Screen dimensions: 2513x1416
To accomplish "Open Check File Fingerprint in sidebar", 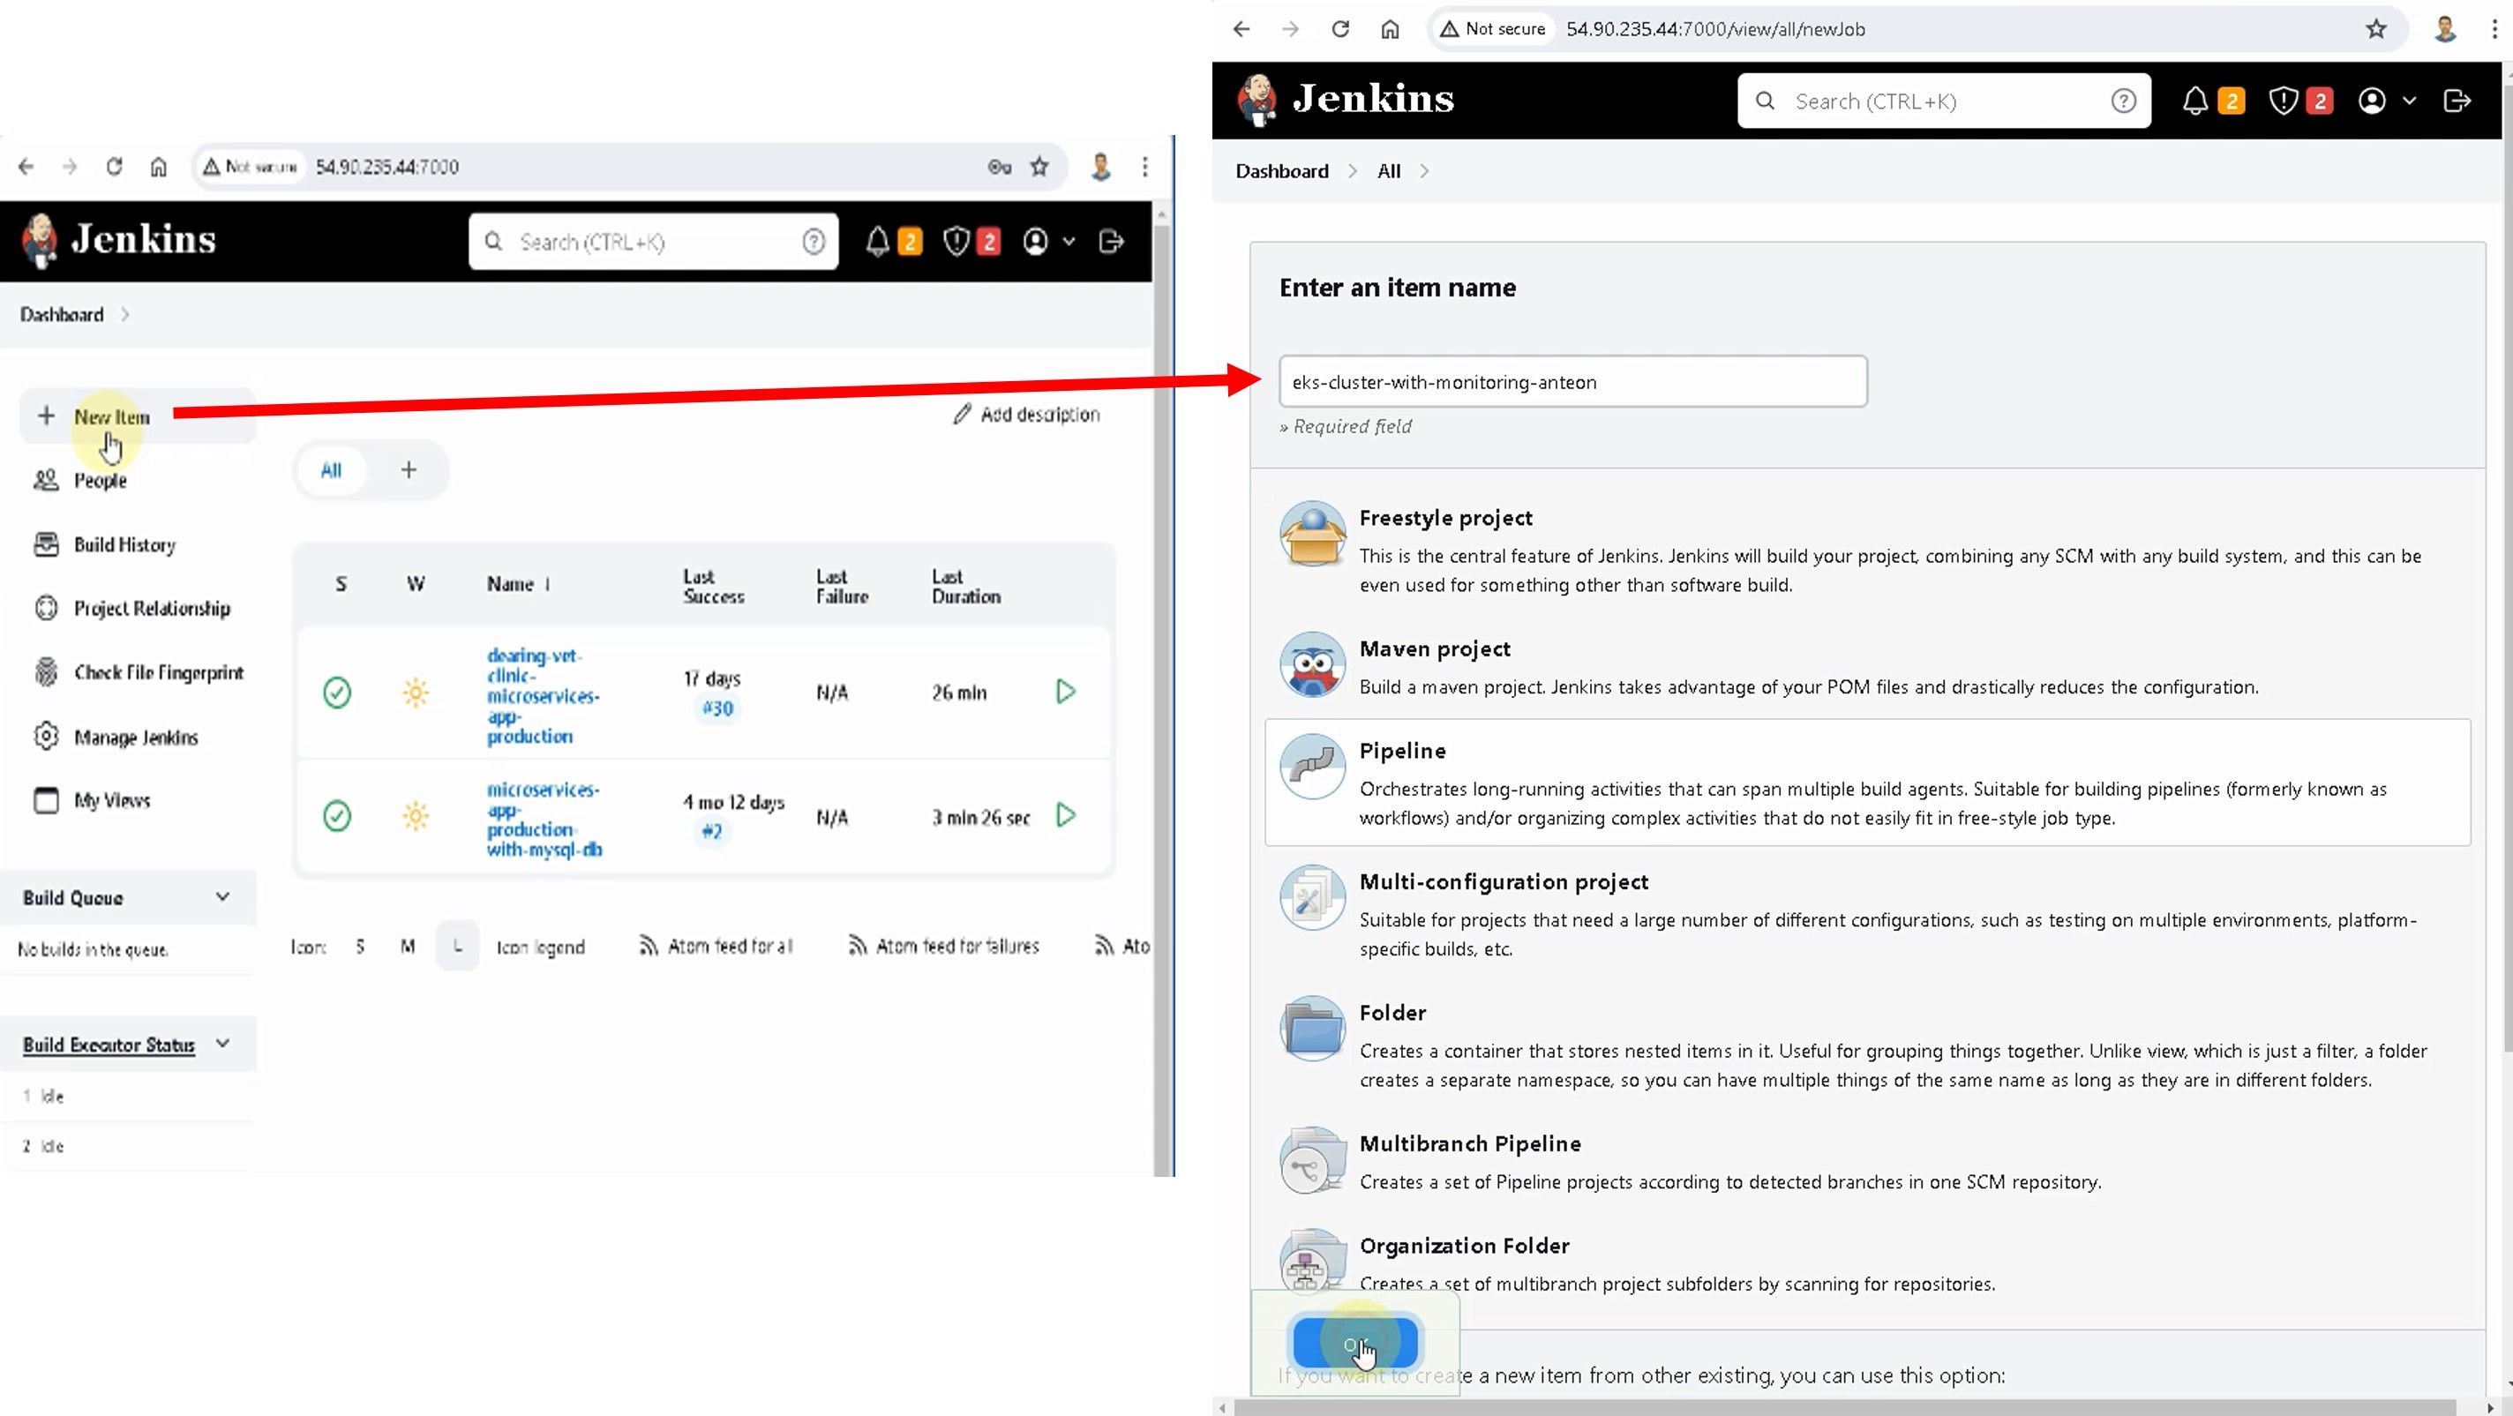I will (158, 673).
